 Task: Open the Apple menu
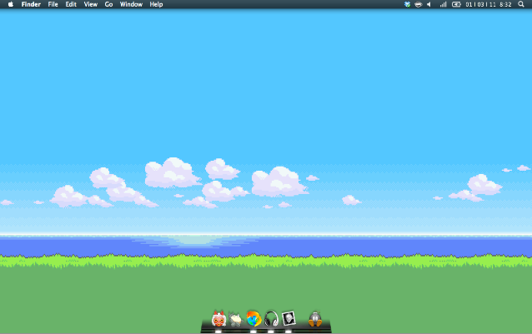tap(11, 4)
